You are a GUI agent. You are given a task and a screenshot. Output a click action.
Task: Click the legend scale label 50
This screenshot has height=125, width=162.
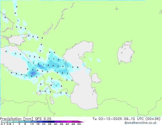click(x=79, y=124)
